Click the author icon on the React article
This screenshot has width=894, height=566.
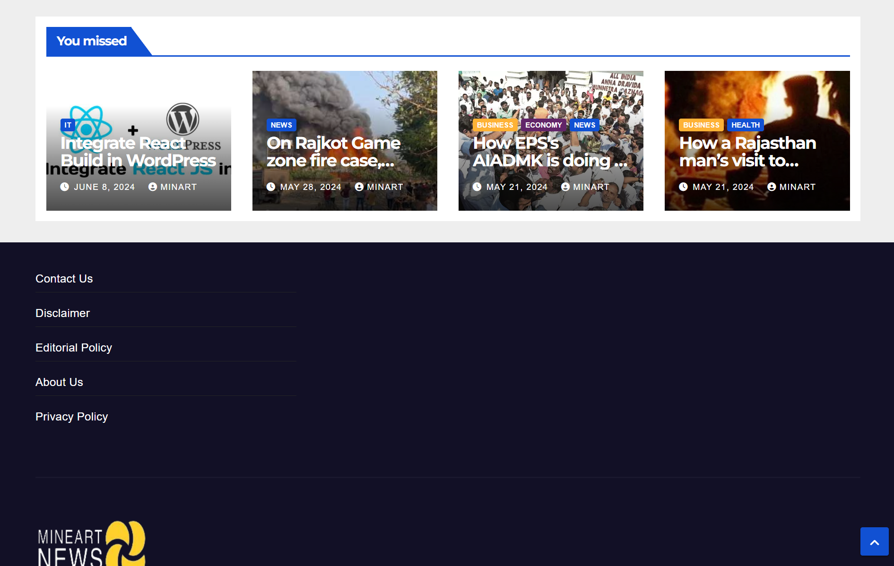153,187
